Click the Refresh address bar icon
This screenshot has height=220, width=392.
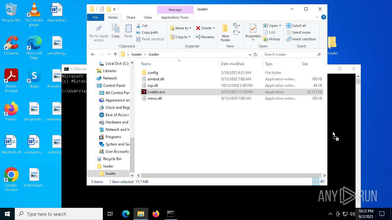pyautogui.click(x=255, y=54)
